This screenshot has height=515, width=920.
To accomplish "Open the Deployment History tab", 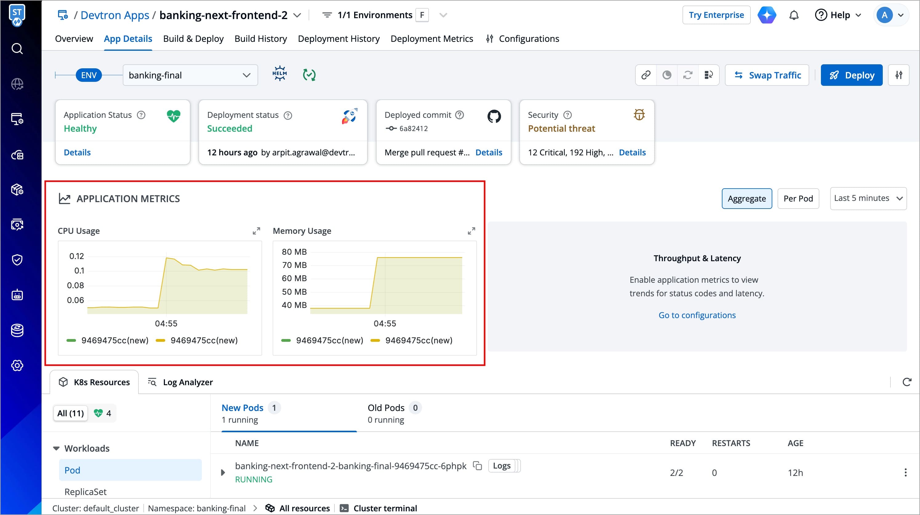I will (338, 38).
